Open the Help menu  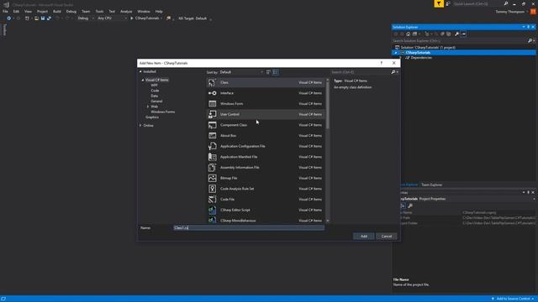tap(159, 11)
